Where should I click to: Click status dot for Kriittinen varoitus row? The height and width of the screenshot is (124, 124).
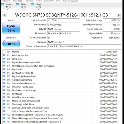click(4, 55)
